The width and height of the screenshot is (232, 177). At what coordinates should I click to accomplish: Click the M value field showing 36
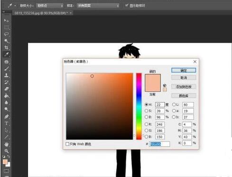coord(187,130)
